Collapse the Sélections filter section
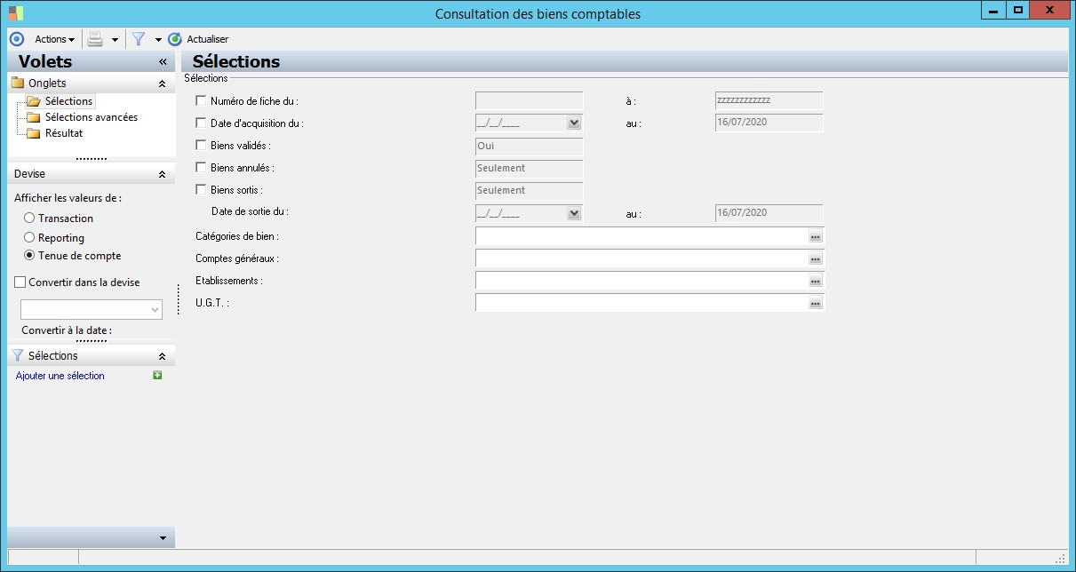The width and height of the screenshot is (1076, 572). (x=162, y=355)
